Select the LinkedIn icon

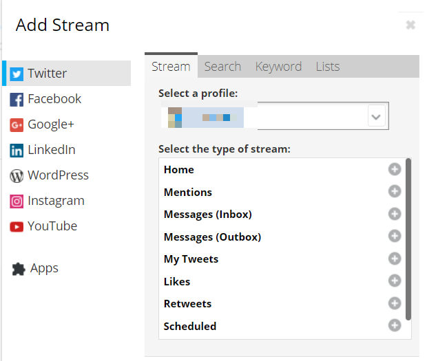(17, 150)
